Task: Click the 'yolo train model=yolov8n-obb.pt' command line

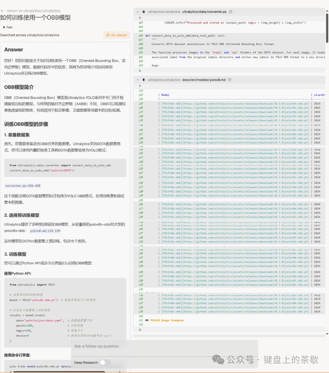Action: (x=40, y=366)
